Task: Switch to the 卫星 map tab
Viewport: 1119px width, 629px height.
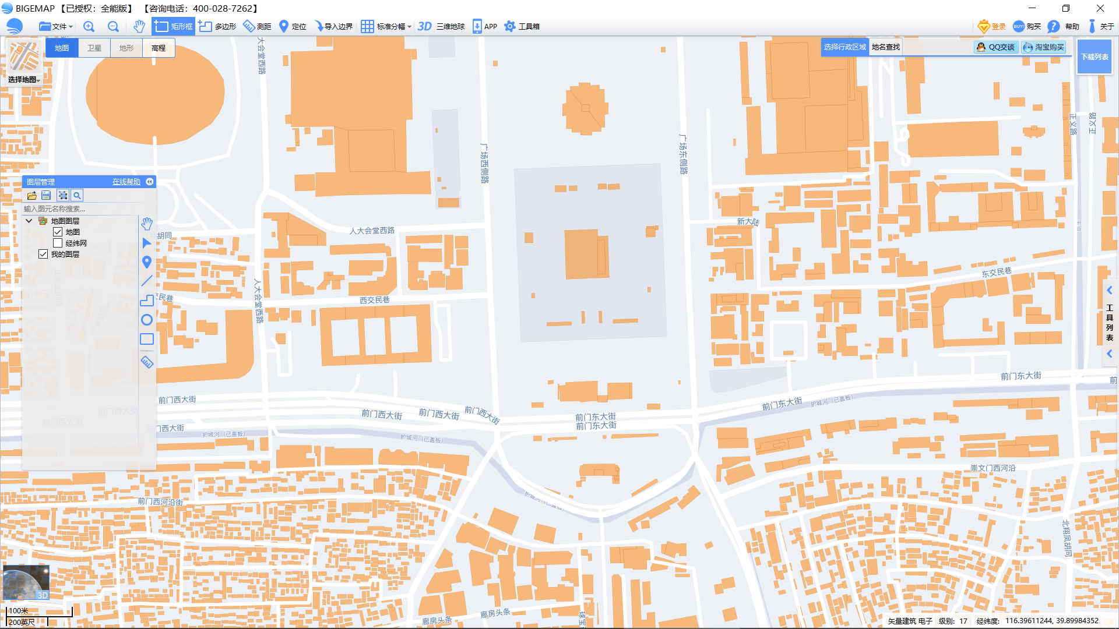Action: point(94,48)
